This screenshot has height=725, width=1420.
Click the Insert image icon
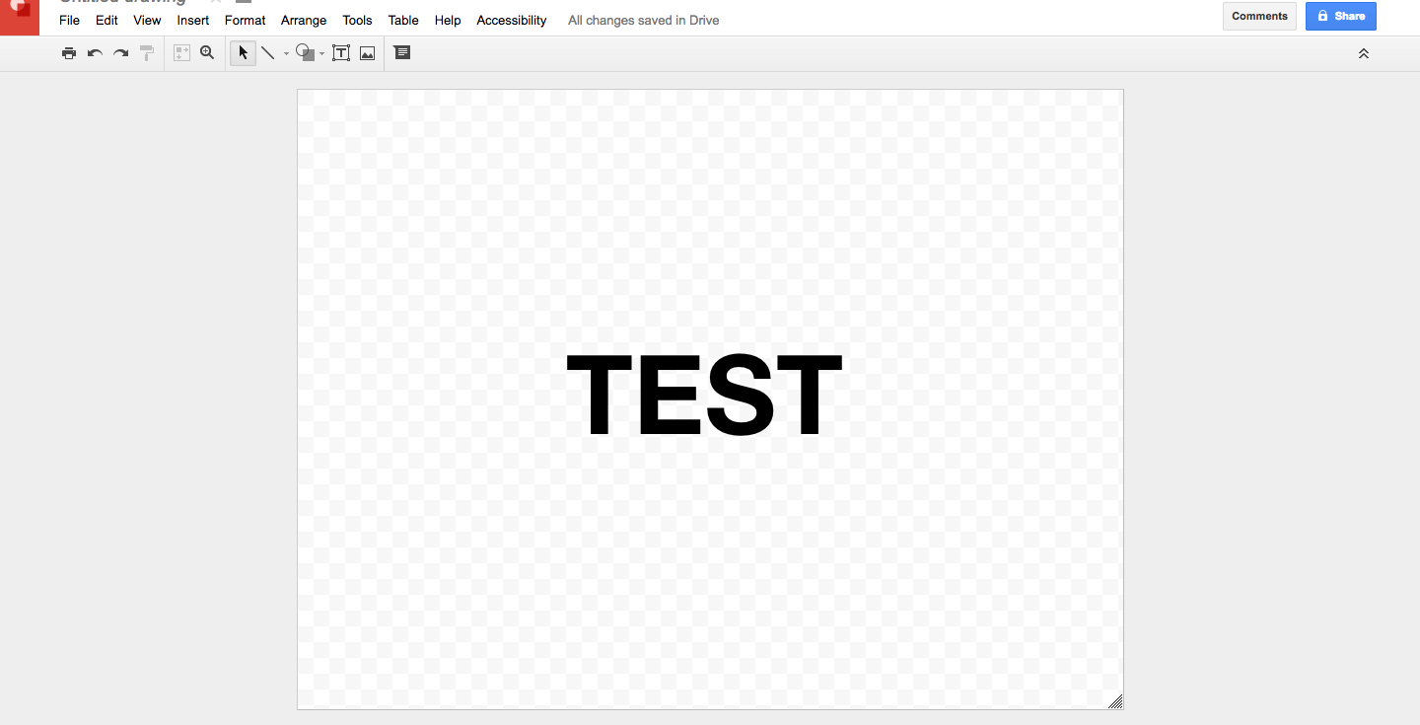point(367,53)
